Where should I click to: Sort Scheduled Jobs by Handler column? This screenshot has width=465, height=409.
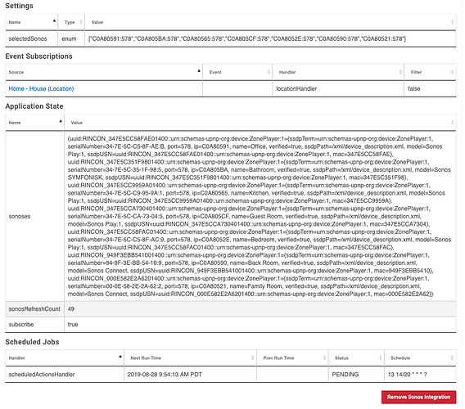pyautogui.click(x=65, y=357)
